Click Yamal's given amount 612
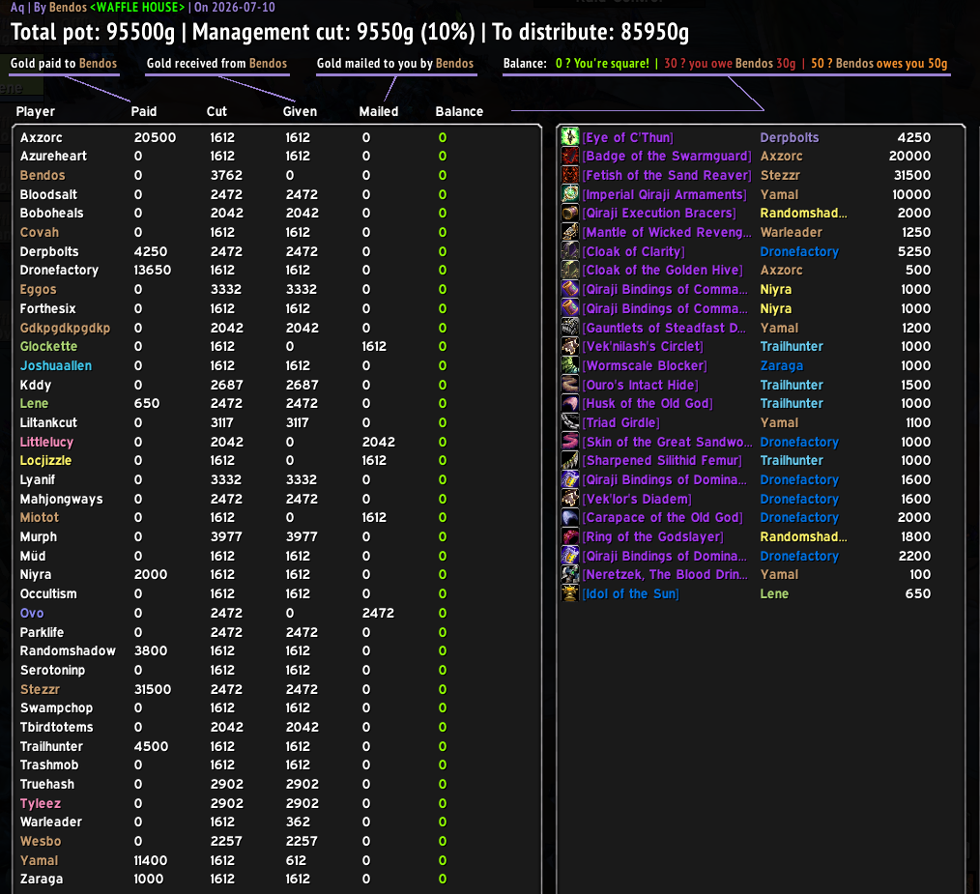The height and width of the screenshot is (894, 980). coord(297,861)
